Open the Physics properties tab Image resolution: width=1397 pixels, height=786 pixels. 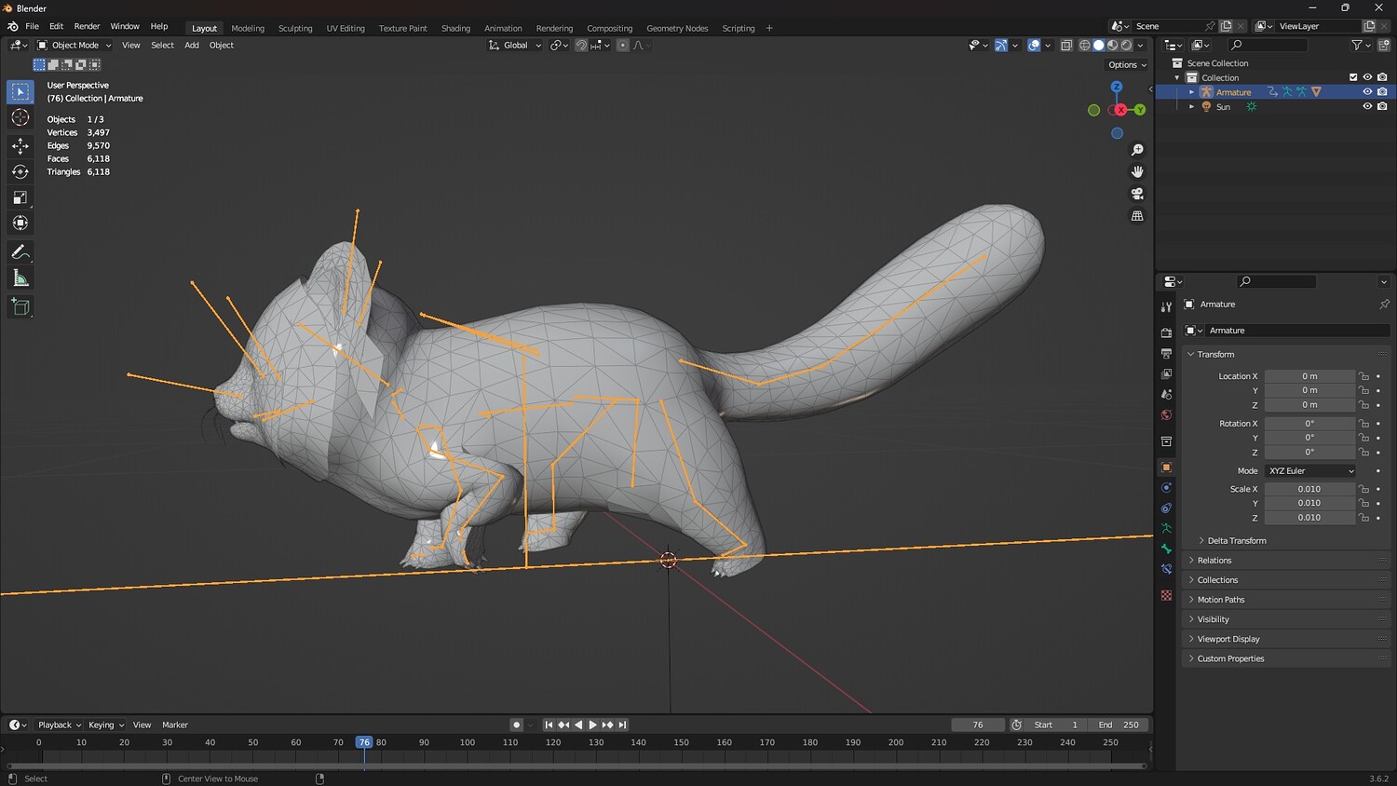tap(1166, 488)
